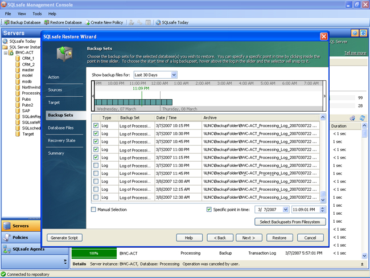Click the Pubs database icon
This screenshot has height=278, width=370.
pos(18,99)
